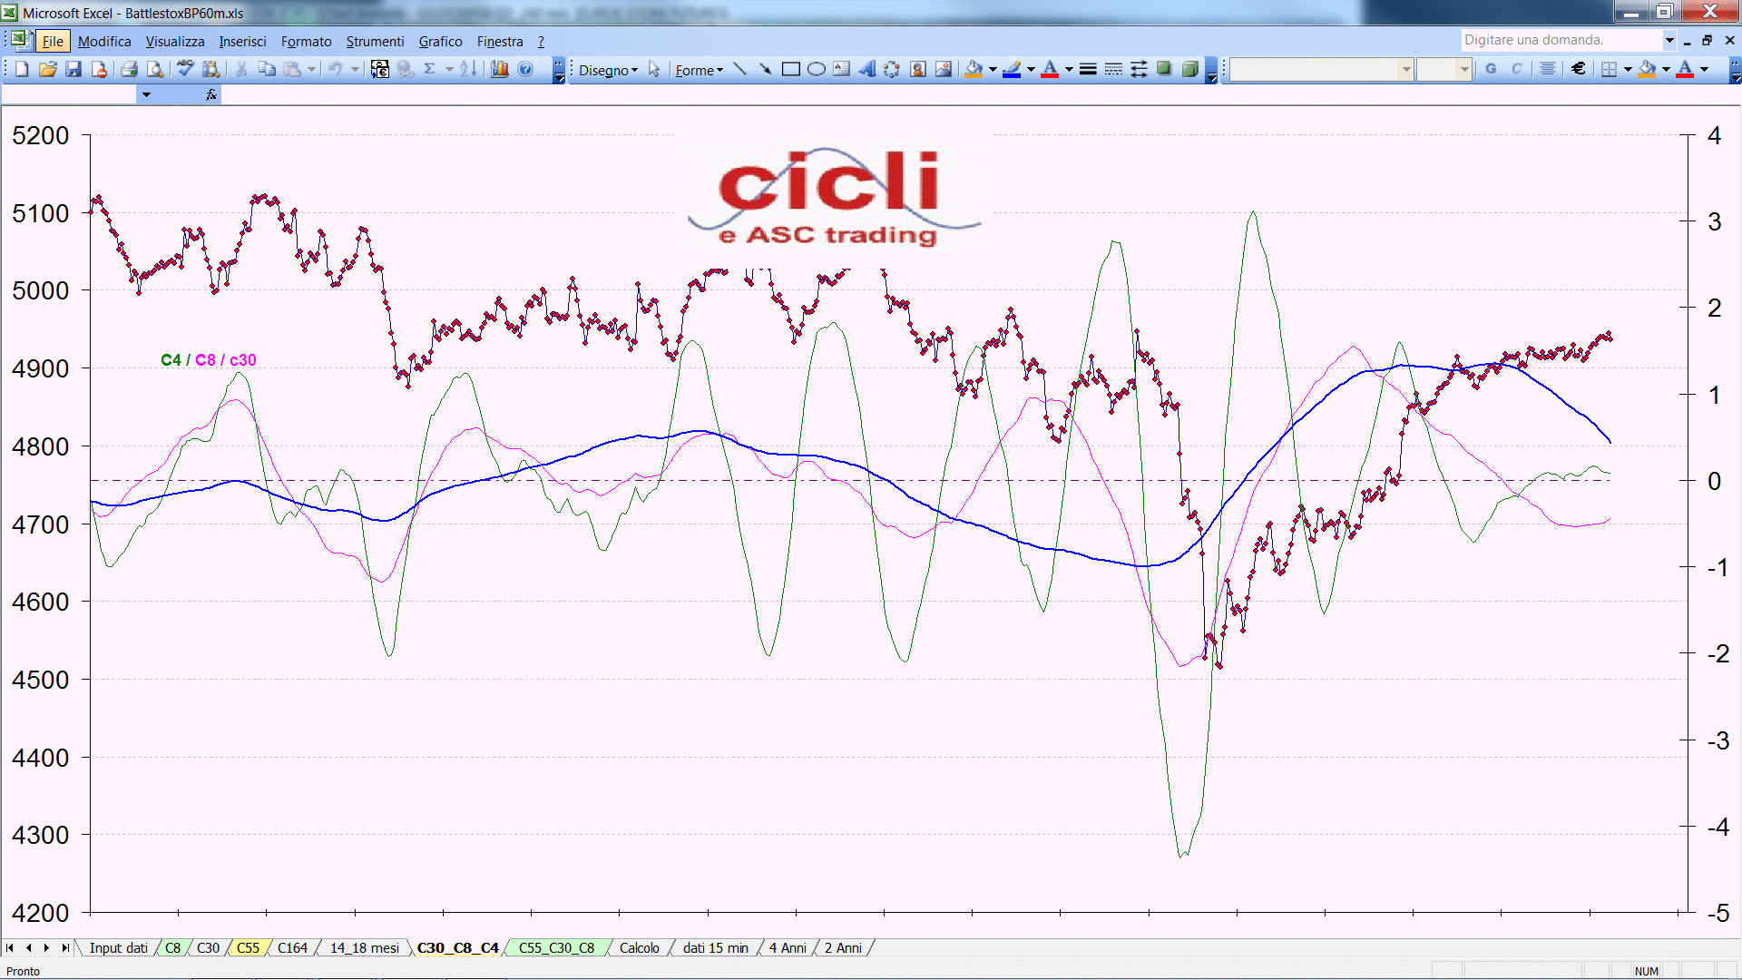Screen dimensions: 1742x980
Task: Switch to the Calcolo sheet
Action: [640, 948]
